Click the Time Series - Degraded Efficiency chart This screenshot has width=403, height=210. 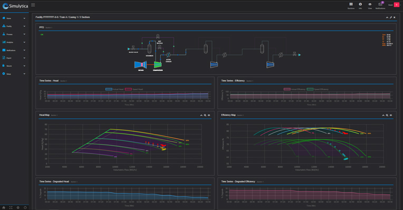(310, 194)
